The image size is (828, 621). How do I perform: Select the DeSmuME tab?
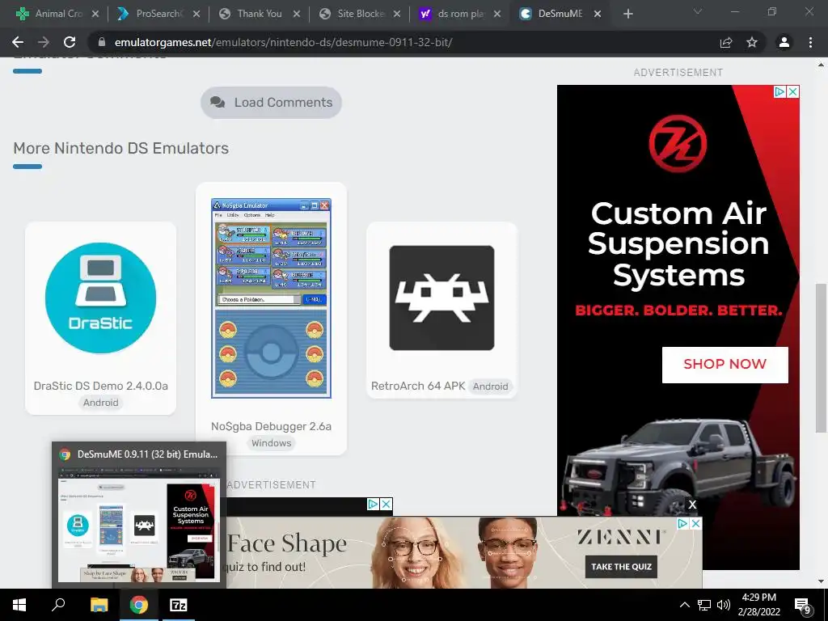[551, 14]
